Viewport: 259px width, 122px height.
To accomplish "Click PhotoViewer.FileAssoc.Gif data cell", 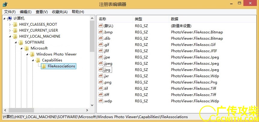I will (193, 45).
